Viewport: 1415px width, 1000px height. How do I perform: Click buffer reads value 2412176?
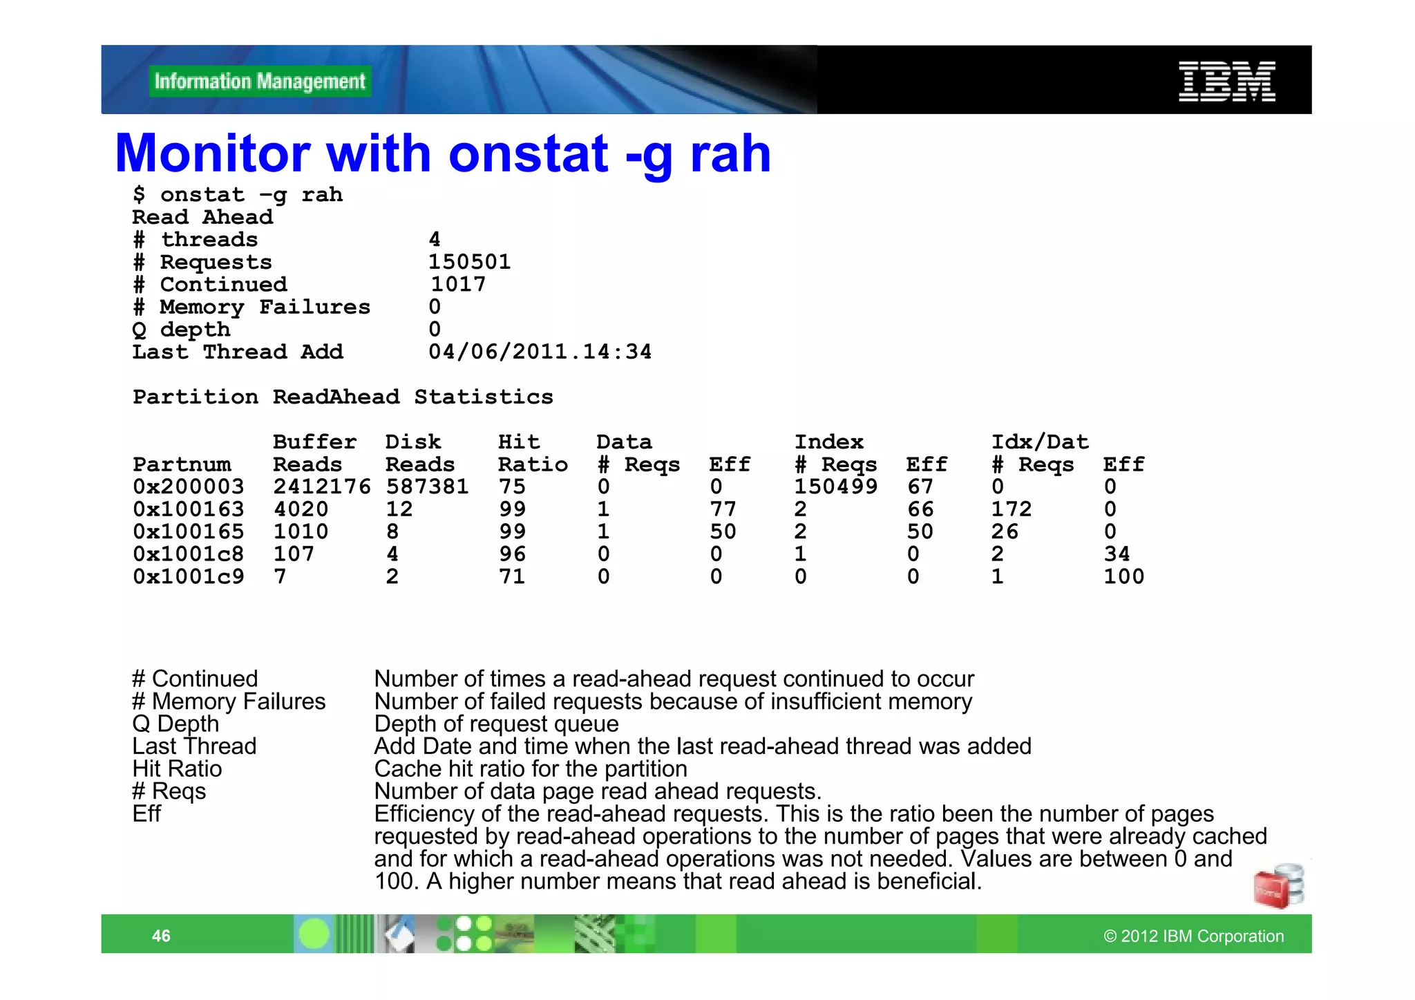pyautogui.click(x=322, y=487)
